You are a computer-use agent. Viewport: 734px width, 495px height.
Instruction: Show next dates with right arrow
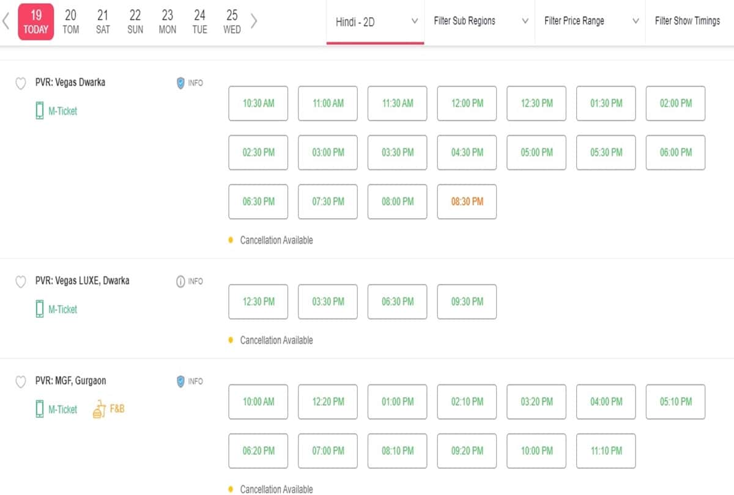[x=254, y=21]
